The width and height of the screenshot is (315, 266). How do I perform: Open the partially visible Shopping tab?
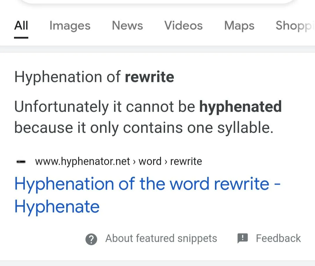point(295,26)
